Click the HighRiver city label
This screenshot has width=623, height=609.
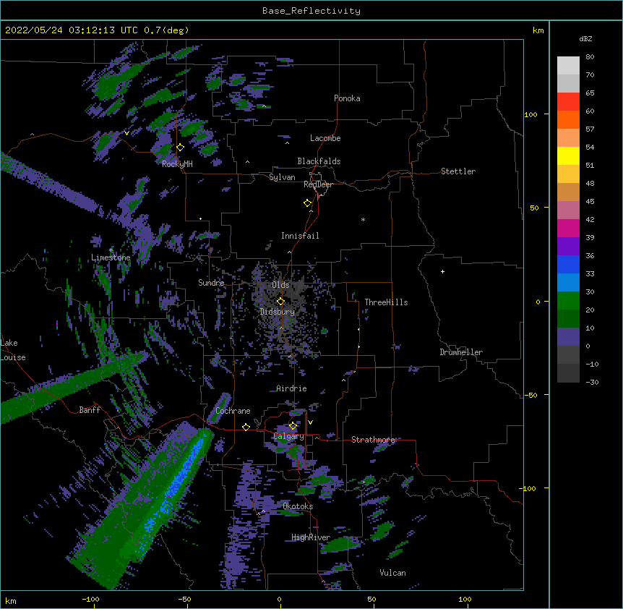click(x=311, y=537)
